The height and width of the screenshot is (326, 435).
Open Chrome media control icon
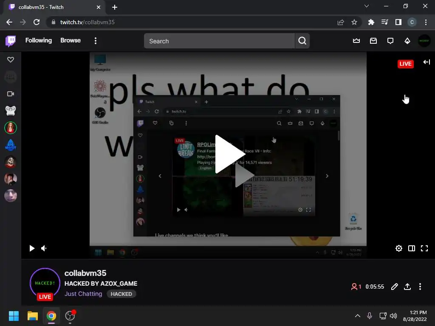384,22
